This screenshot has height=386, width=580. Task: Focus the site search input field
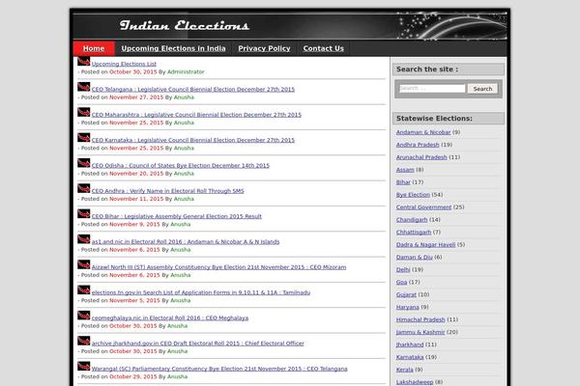click(x=432, y=89)
